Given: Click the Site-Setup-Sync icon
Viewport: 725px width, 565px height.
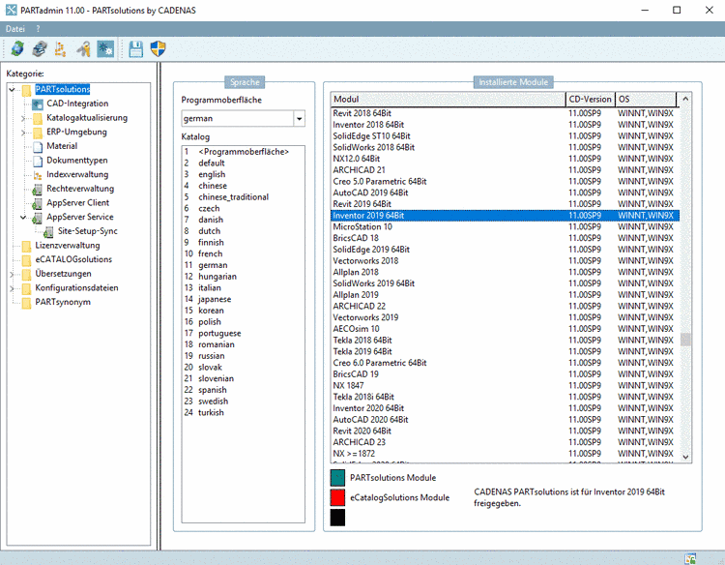Looking at the screenshot, I should click(x=48, y=232).
